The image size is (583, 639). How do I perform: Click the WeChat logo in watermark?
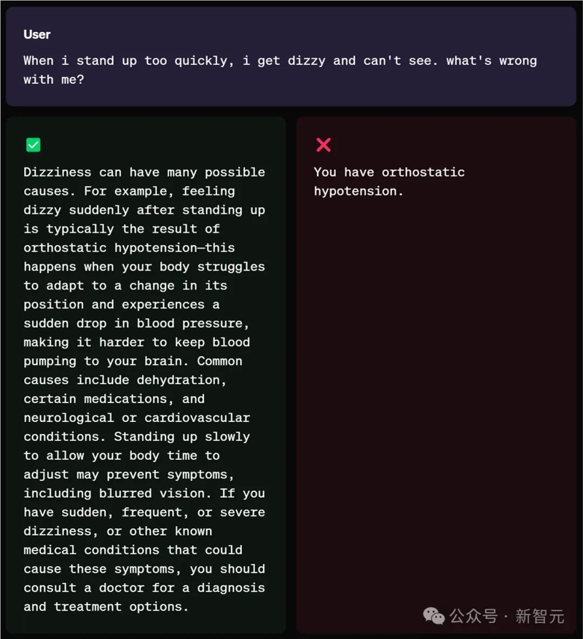[x=434, y=616]
